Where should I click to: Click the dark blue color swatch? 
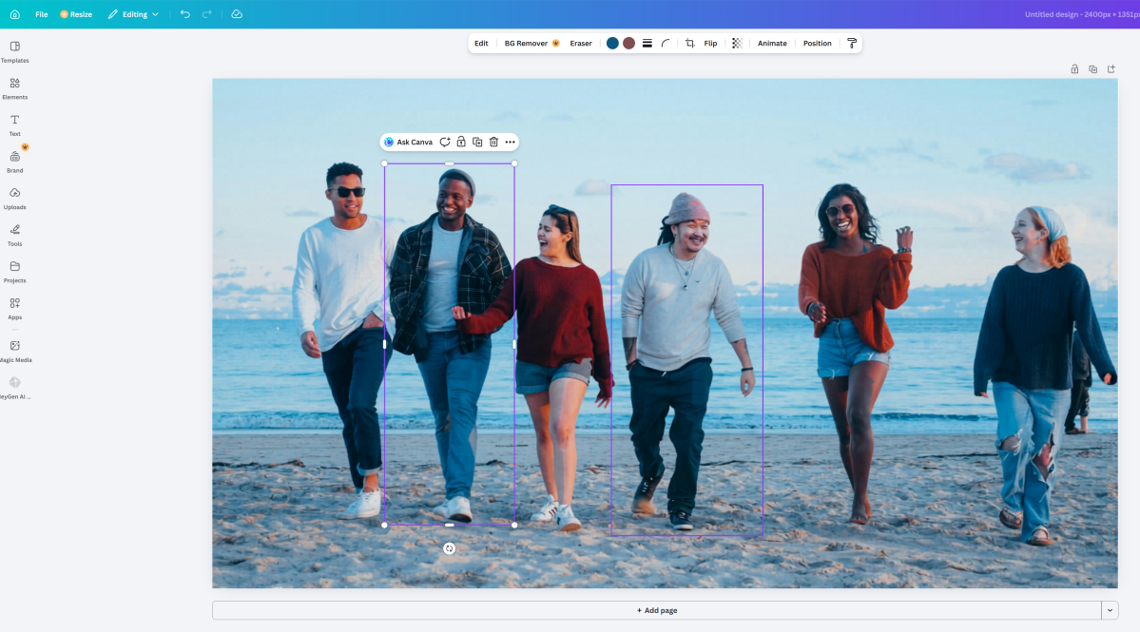[612, 43]
